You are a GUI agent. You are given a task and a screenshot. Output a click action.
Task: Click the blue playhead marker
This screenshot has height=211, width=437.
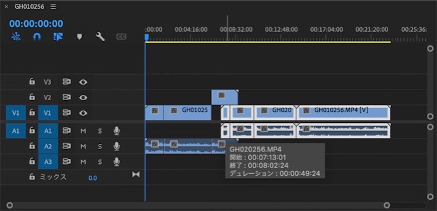point(147,38)
